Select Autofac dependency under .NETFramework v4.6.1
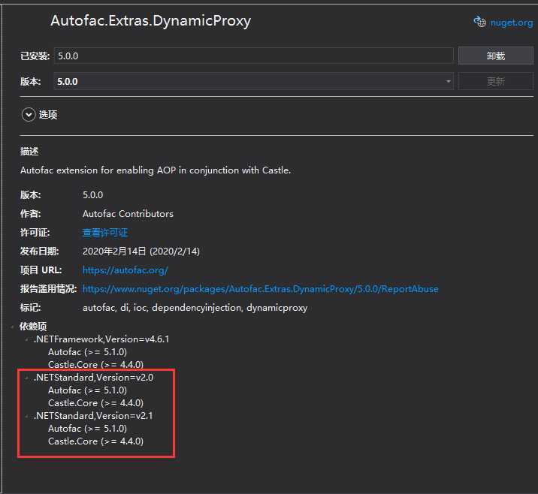538x494 pixels. tap(87, 351)
